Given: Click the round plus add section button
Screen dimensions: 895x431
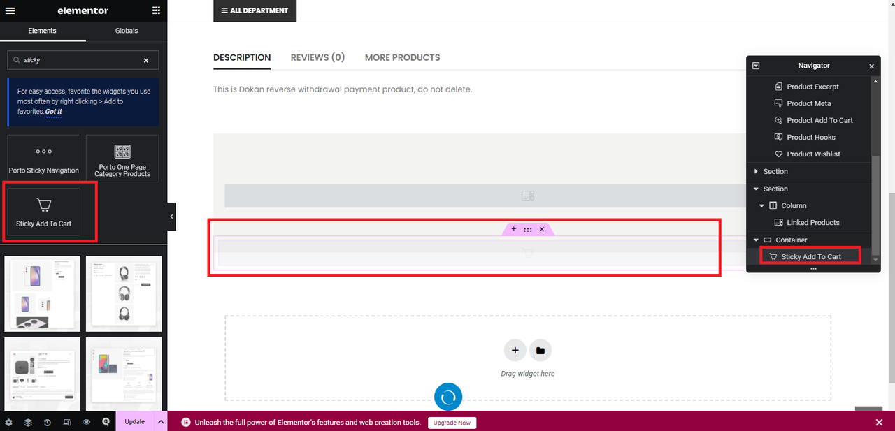Looking at the screenshot, I should click(515, 350).
